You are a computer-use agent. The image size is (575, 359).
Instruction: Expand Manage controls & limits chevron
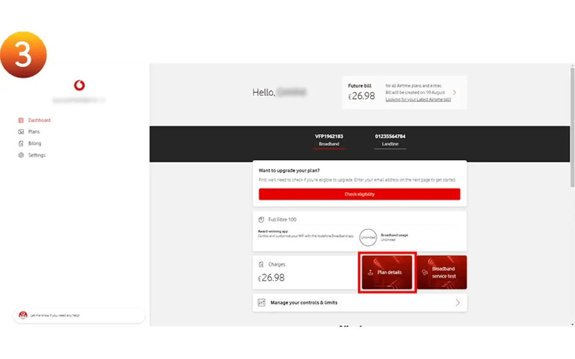458,303
